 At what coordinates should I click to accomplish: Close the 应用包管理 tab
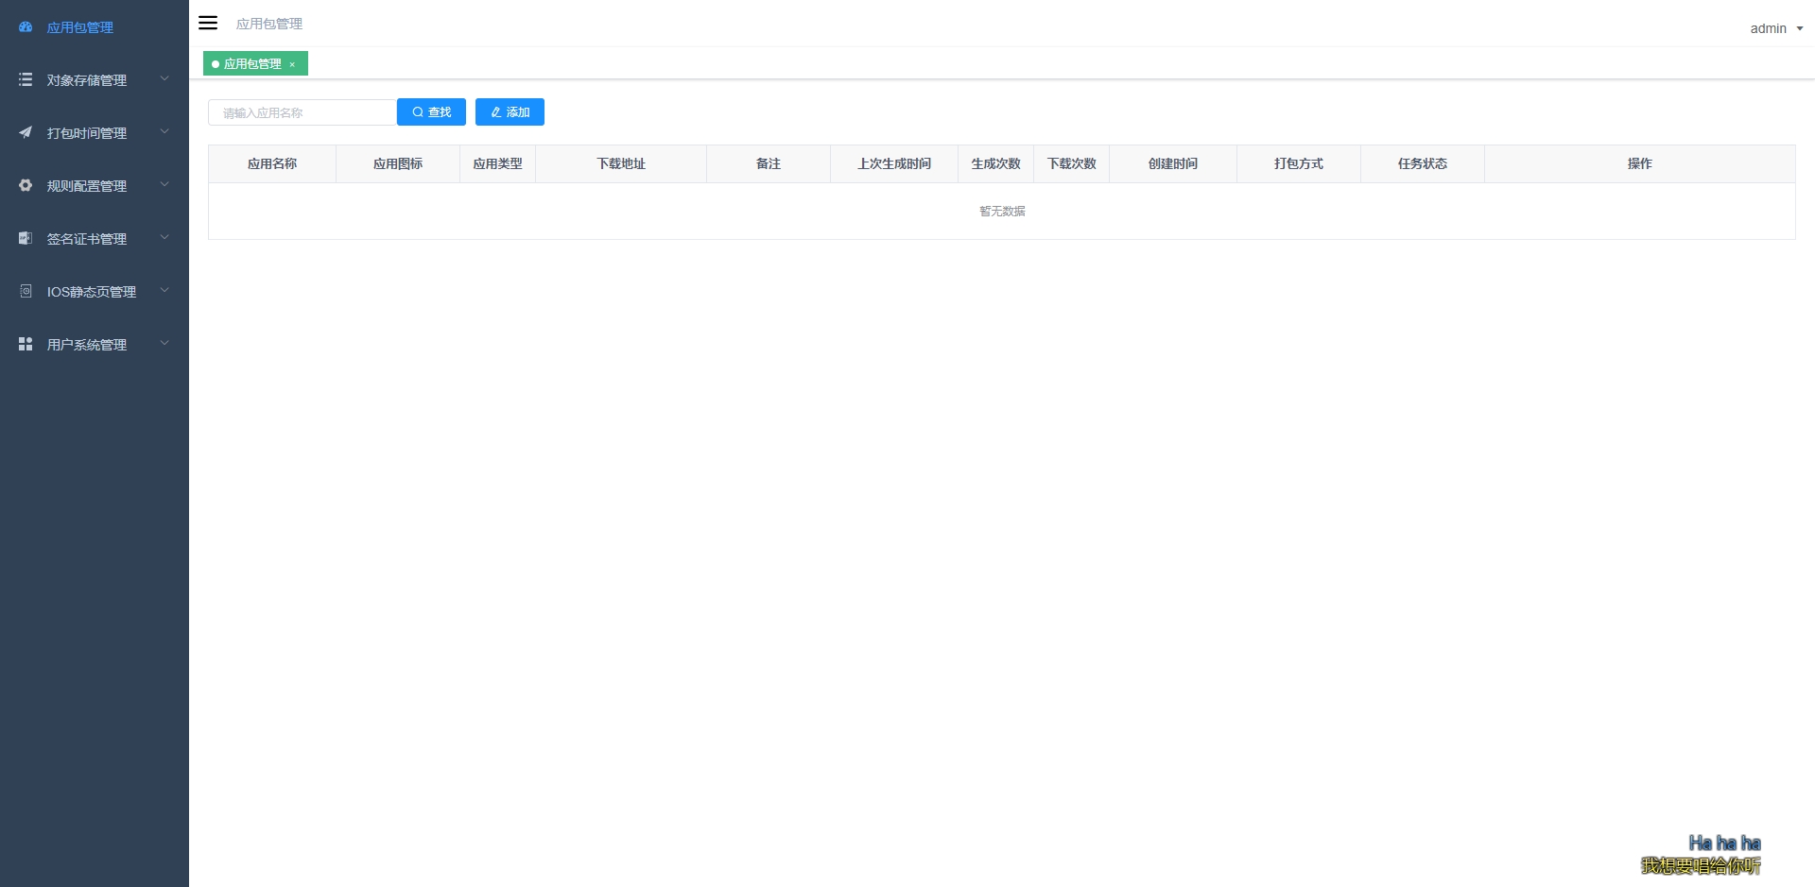pos(292,65)
